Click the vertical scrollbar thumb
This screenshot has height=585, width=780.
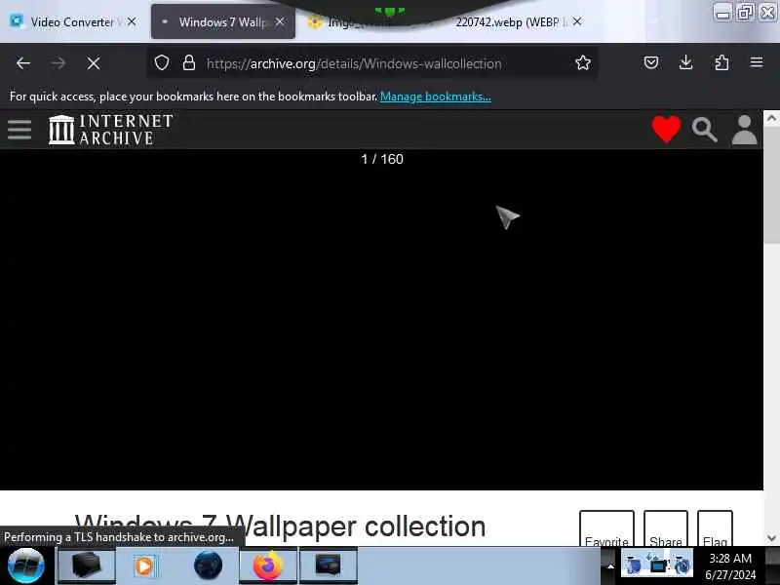(771, 186)
